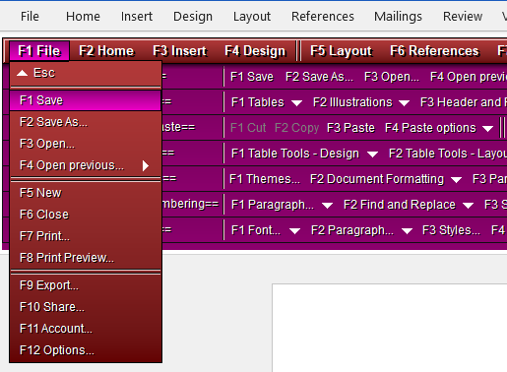Open the Home ribbon tab
Image resolution: width=507 pixels, height=372 pixels.
(83, 16)
